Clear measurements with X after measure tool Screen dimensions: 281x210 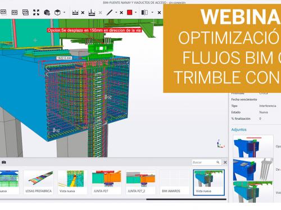[83, 13]
